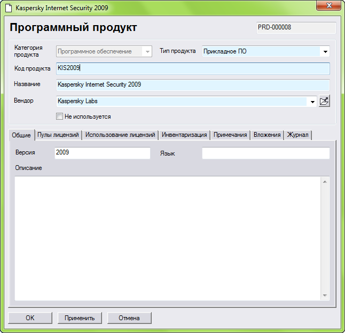This screenshot has width=345, height=333.
Task: Click the 'Прикладное ПО' product type value
Action: 225,51
